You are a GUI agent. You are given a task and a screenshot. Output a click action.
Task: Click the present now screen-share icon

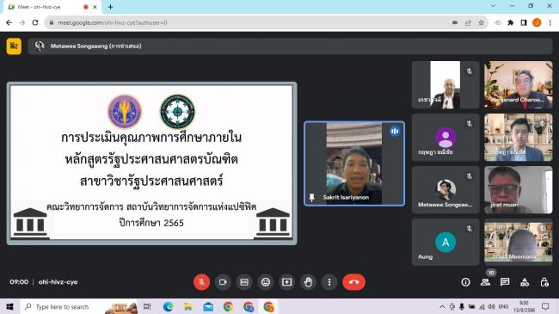(x=286, y=282)
